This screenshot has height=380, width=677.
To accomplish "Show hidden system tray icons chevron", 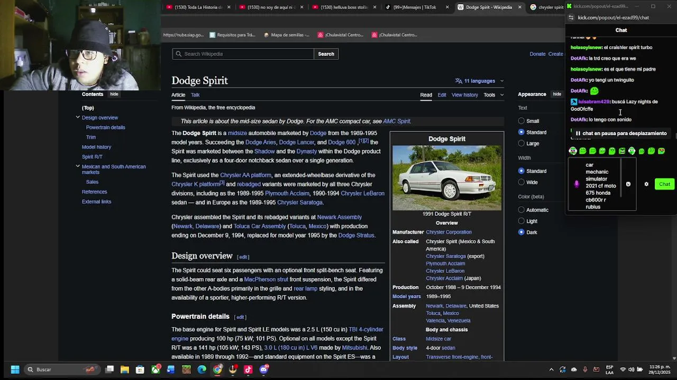I will click(551, 369).
